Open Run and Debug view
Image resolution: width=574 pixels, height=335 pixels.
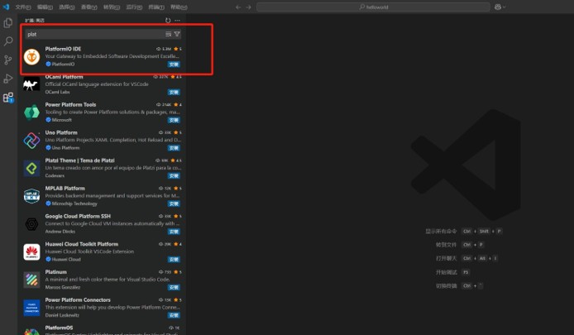pos(8,79)
